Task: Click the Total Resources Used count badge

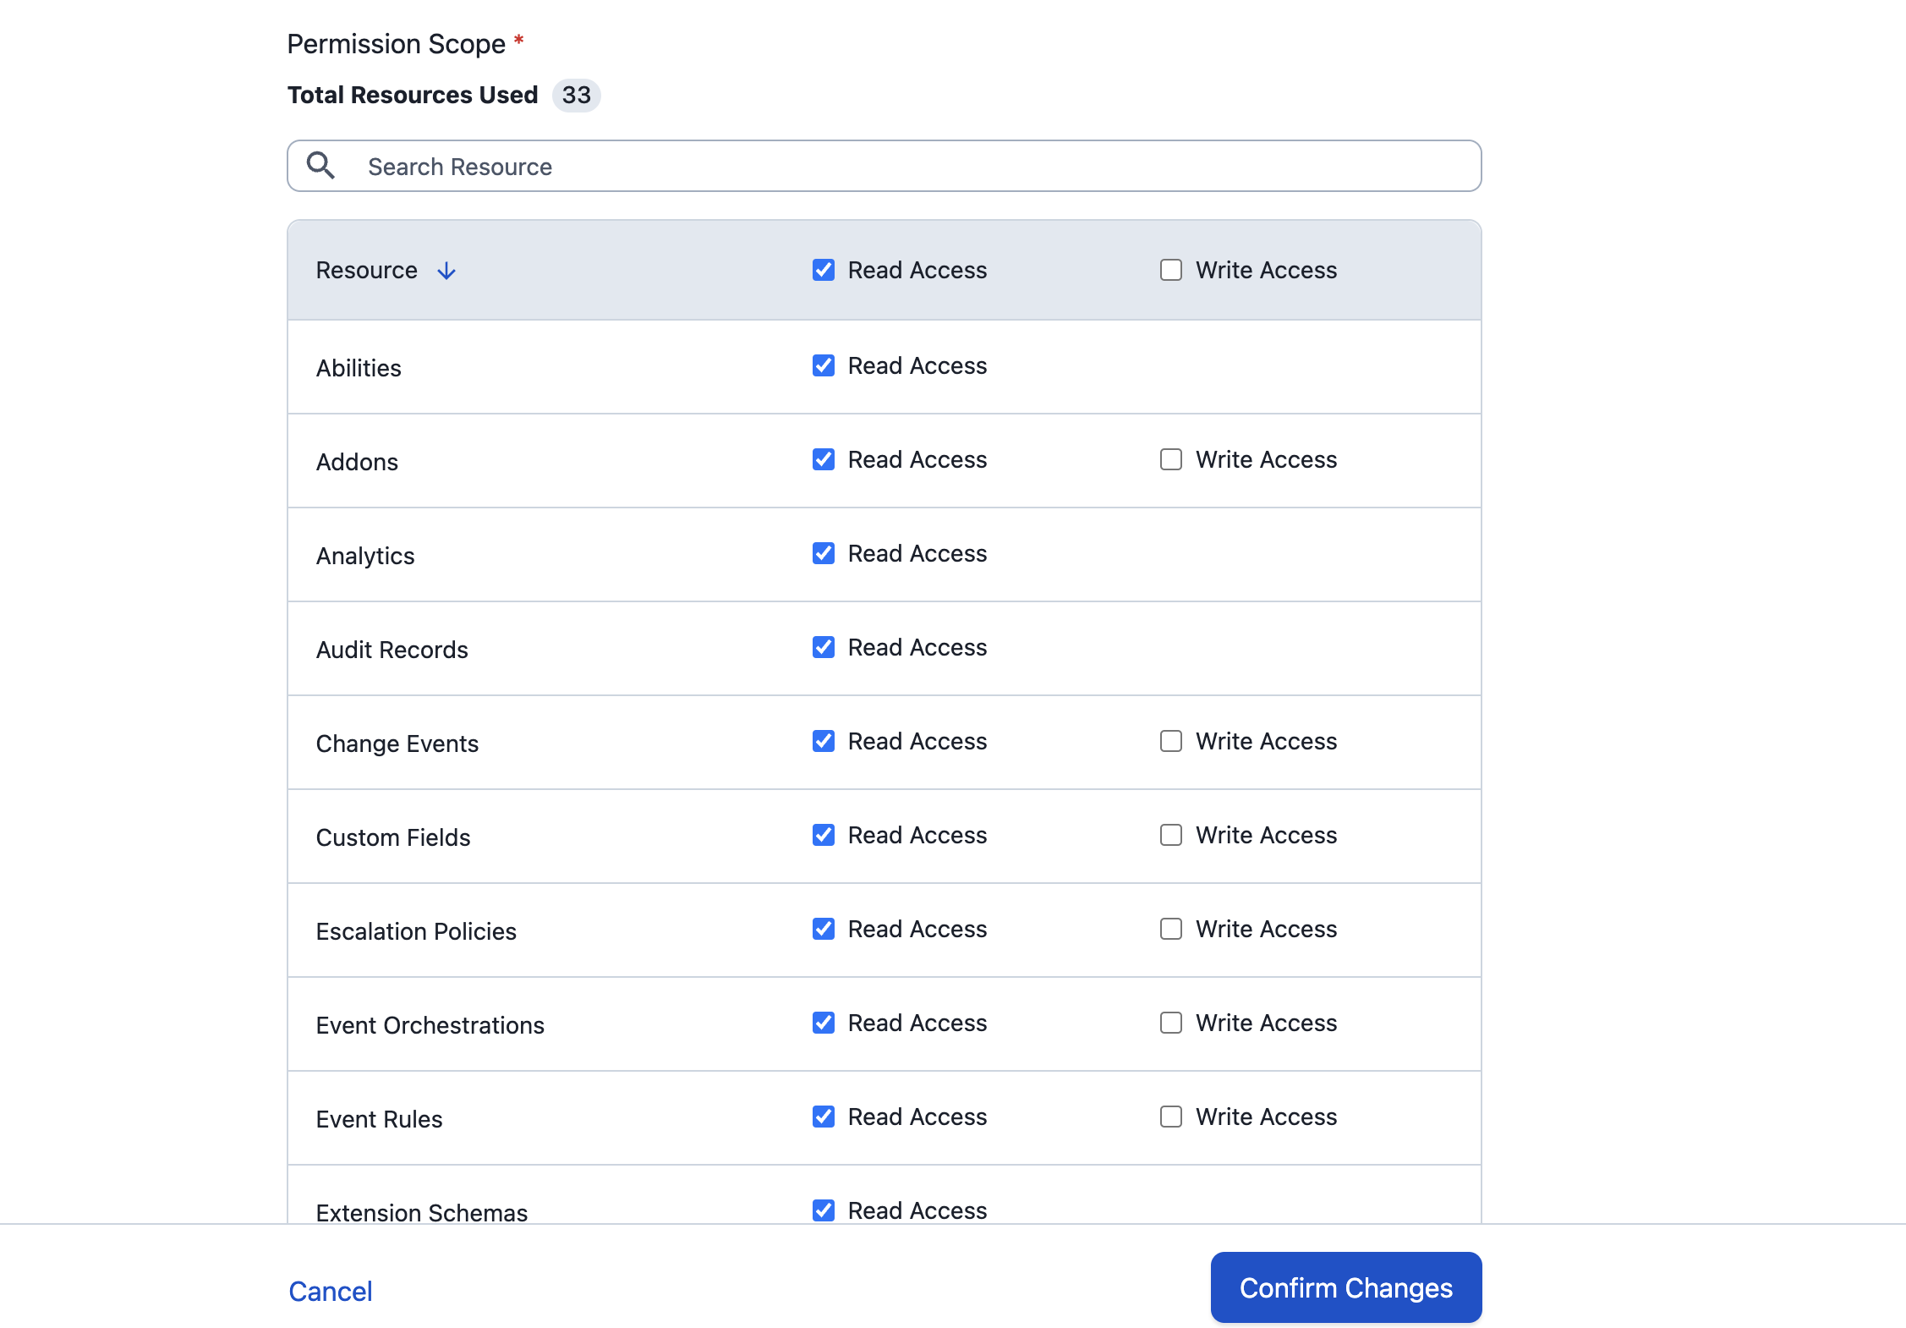Action: (x=577, y=96)
